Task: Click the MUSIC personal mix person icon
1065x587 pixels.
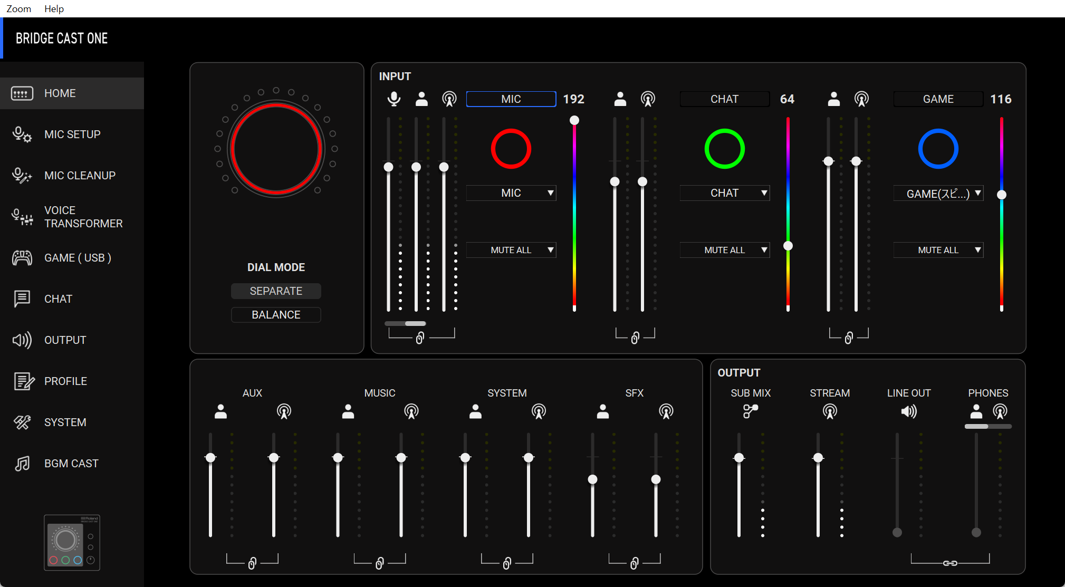Action: tap(348, 411)
